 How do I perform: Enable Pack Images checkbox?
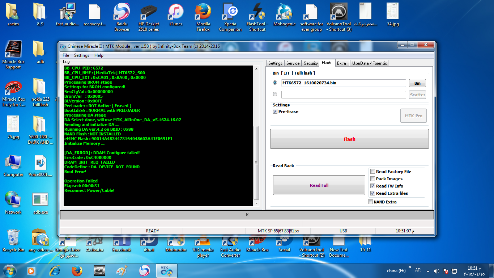[x=373, y=179]
